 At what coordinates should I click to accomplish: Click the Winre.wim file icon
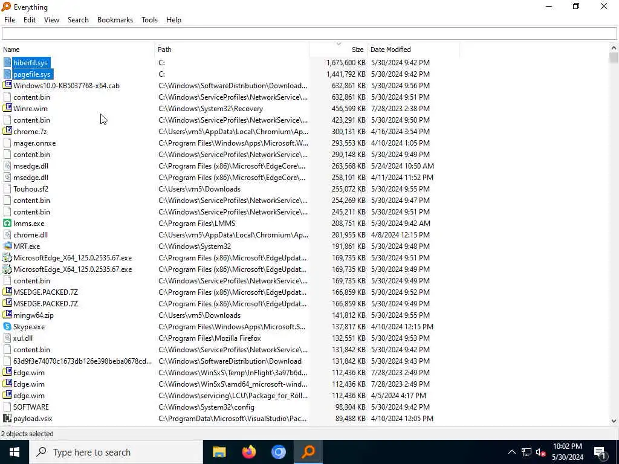[x=7, y=108]
